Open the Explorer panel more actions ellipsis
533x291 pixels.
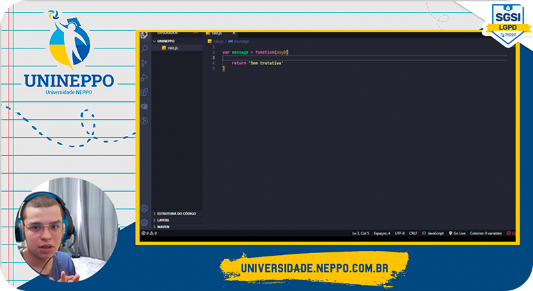196,33
